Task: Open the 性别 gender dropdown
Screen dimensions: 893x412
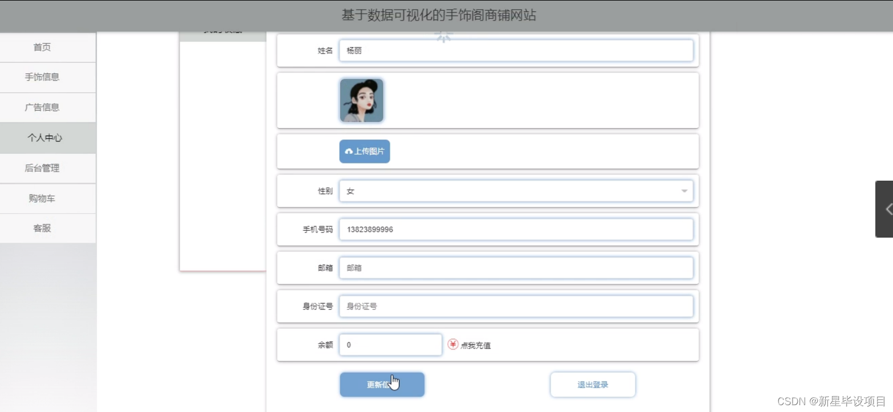Action: tap(513, 190)
